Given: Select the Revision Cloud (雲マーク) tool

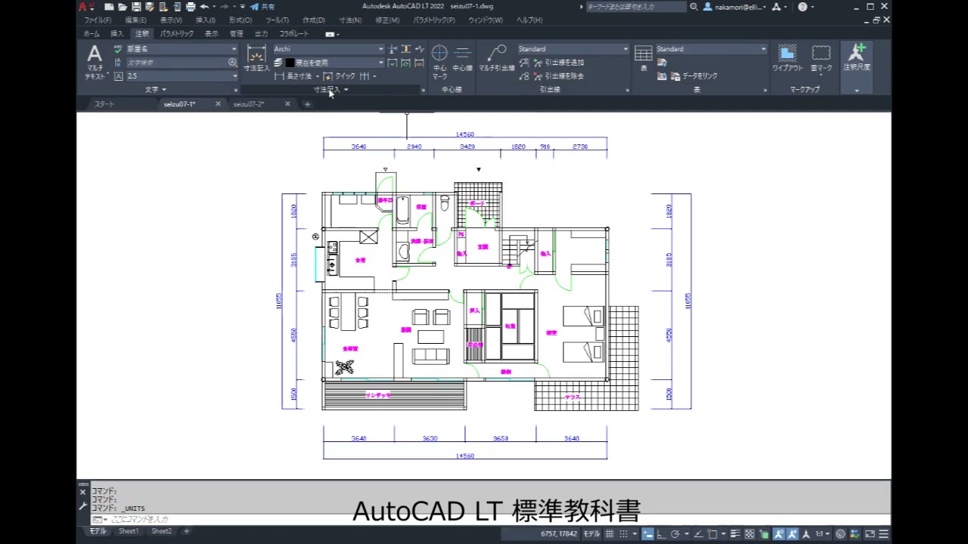Looking at the screenshot, I should [x=821, y=59].
